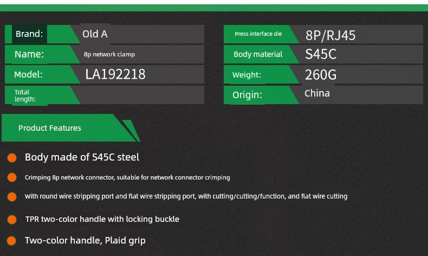The image size is (428, 256).
Task: Click the Old A brand value
Action: click(95, 34)
